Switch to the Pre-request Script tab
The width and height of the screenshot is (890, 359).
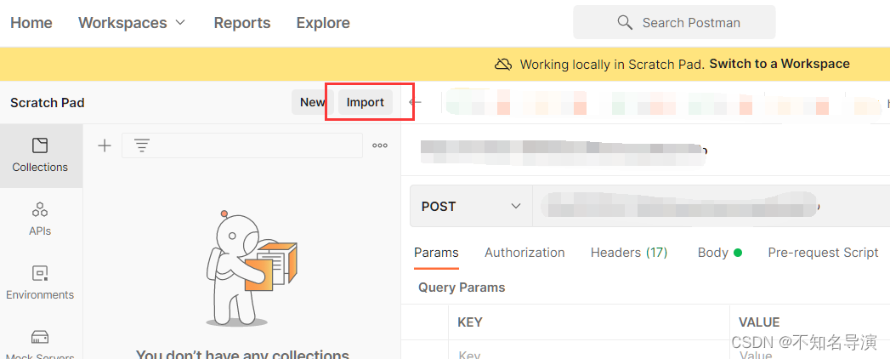tap(823, 253)
